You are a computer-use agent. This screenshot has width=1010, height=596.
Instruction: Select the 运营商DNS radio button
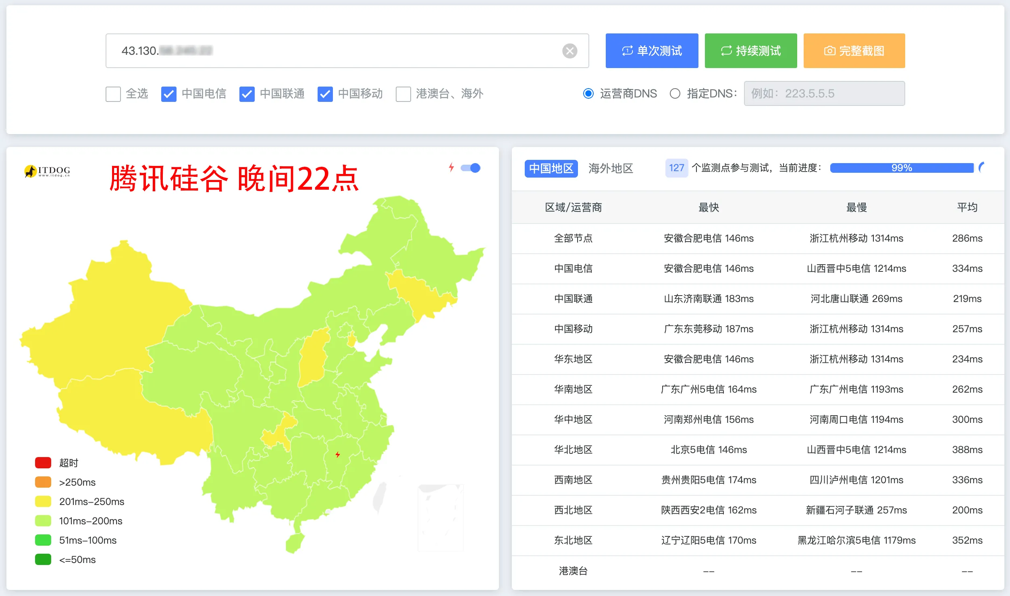pos(588,93)
